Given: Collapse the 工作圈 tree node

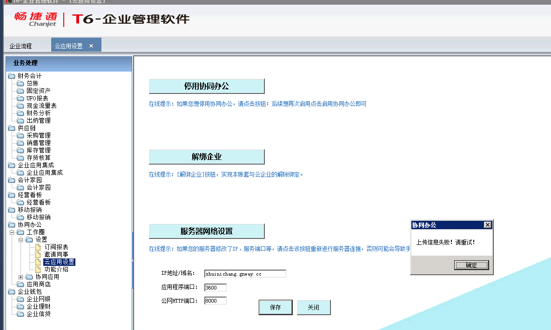Looking at the screenshot, I should pyautogui.click(x=12, y=232).
